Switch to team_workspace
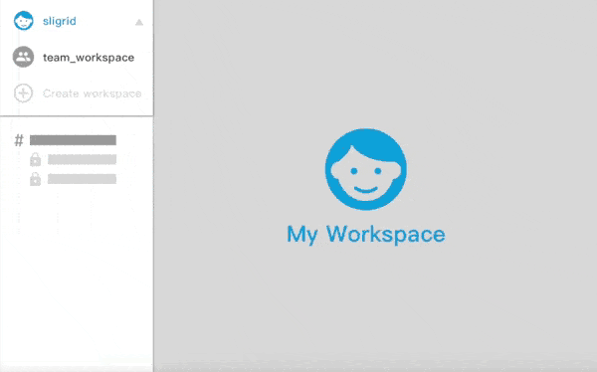The height and width of the screenshot is (372, 597). click(89, 58)
